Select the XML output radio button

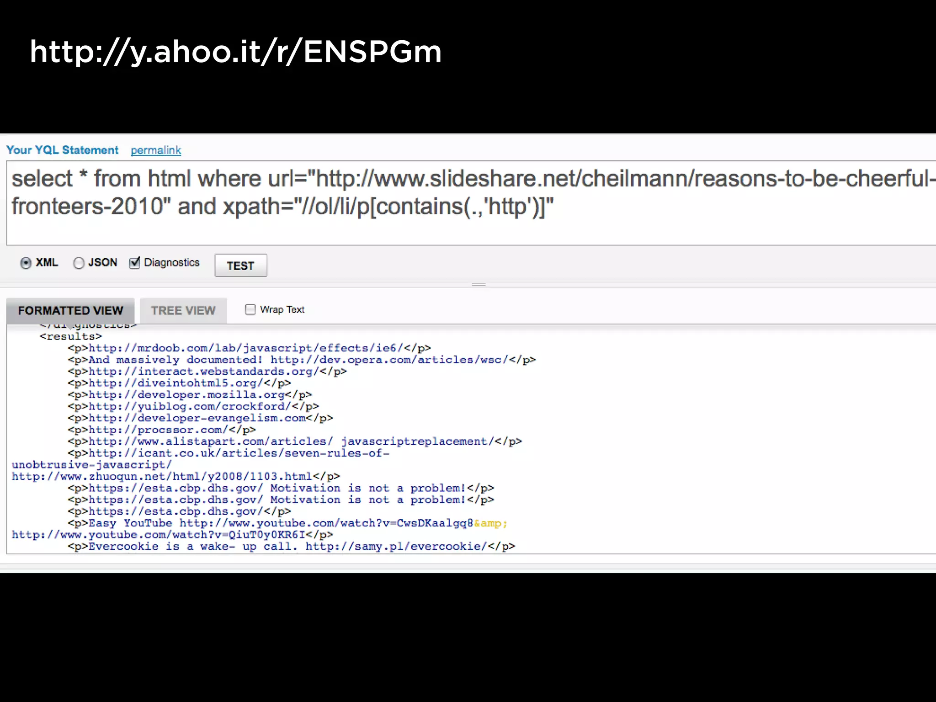(26, 263)
